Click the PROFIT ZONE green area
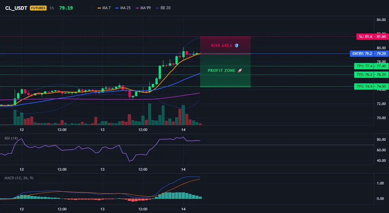 point(225,71)
